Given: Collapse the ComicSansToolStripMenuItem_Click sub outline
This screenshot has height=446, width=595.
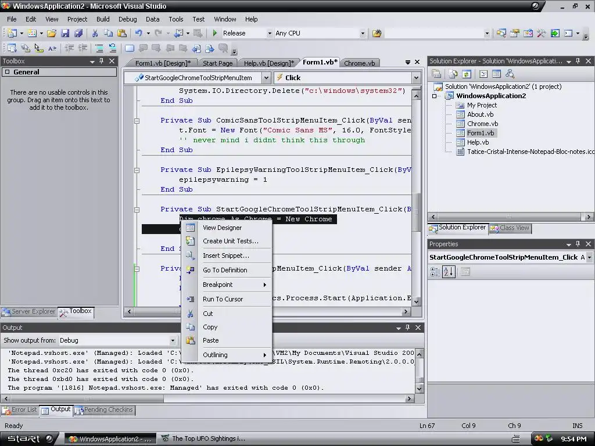Looking at the screenshot, I should click(x=137, y=121).
